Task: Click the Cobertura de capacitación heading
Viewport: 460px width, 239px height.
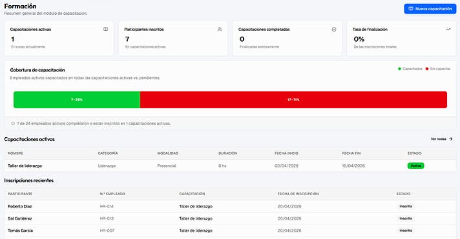Action: tap(37, 70)
